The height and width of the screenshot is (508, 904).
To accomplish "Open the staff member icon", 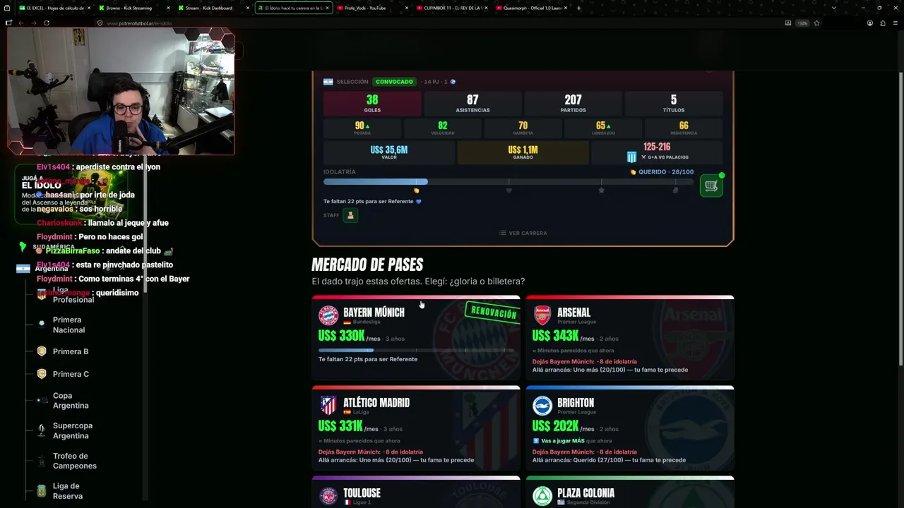I will [350, 215].
